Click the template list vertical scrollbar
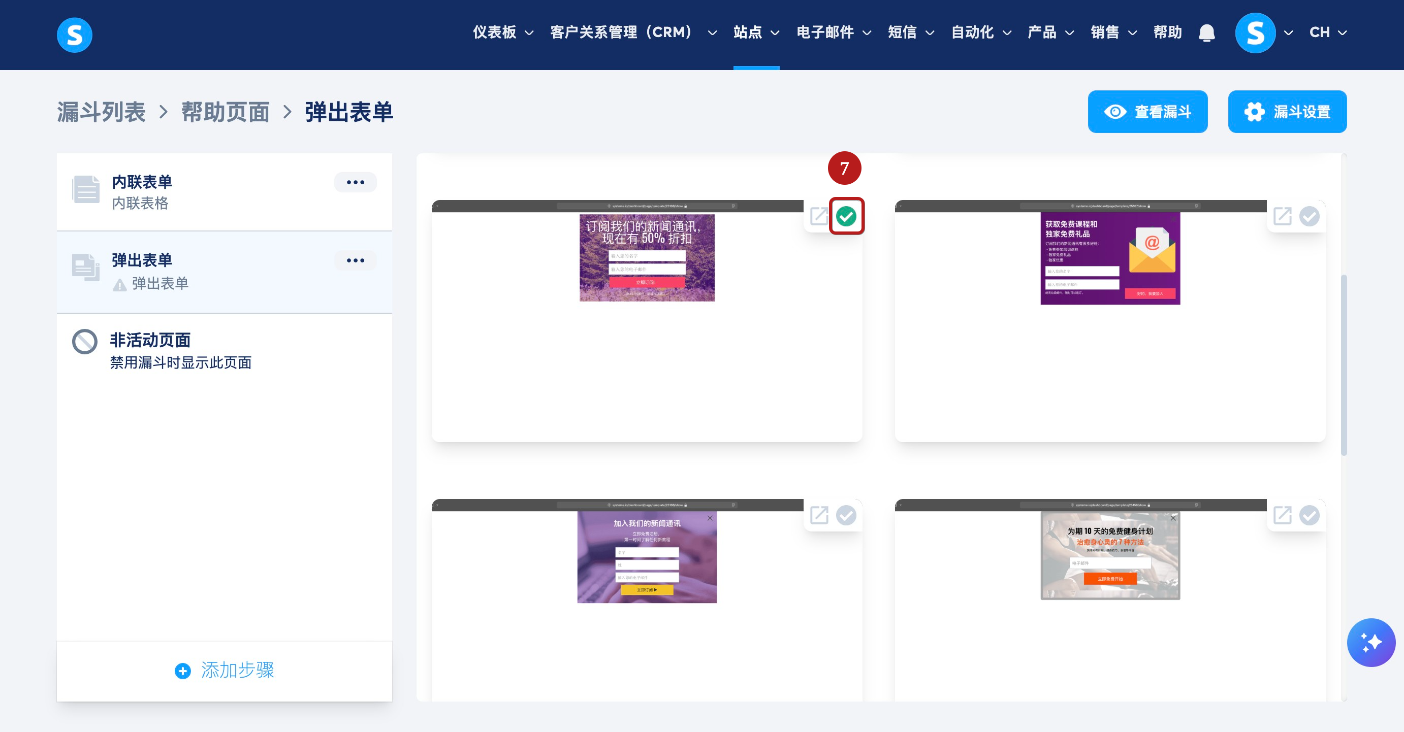1404x732 pixels. (1344, 365)
